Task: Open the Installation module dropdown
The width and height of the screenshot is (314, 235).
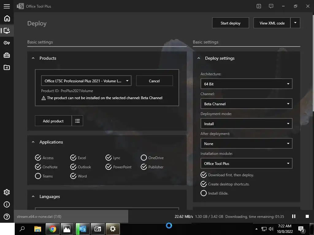Action: pos(246,163)
